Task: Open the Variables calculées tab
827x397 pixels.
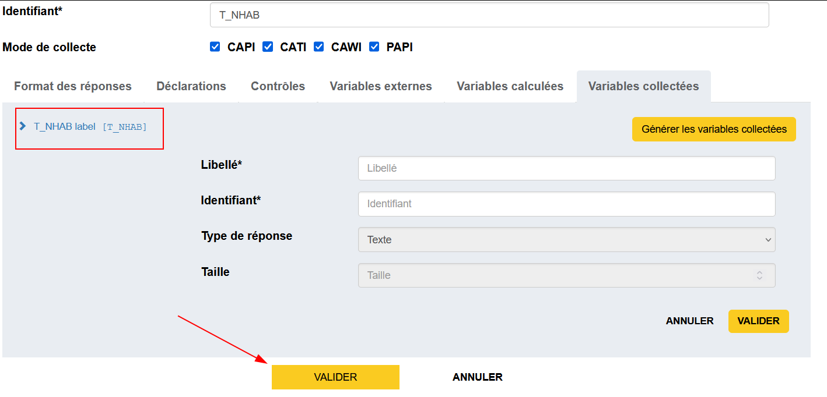Action: pos(510,86)
